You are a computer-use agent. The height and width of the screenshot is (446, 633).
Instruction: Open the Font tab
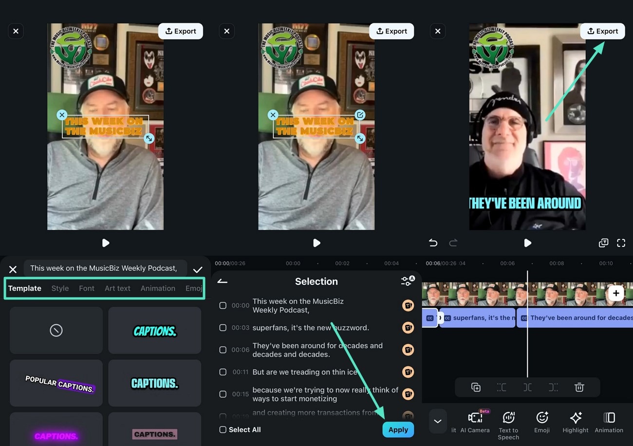click(87, 288)
